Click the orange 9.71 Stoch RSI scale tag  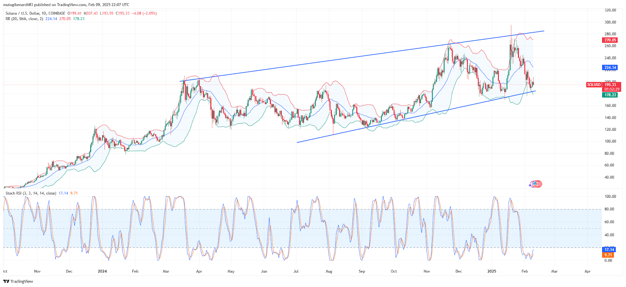click(608, 255)
